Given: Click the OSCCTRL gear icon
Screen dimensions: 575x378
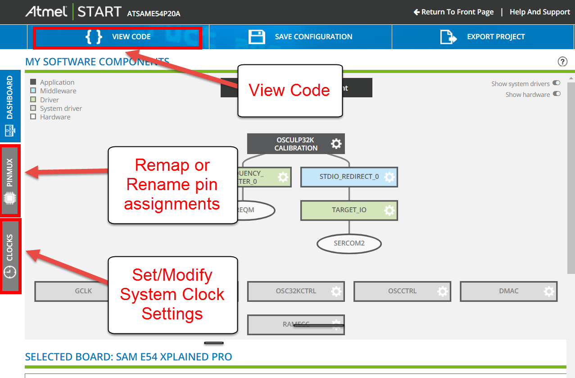Looking at the screenshot, I should point(442,291).
